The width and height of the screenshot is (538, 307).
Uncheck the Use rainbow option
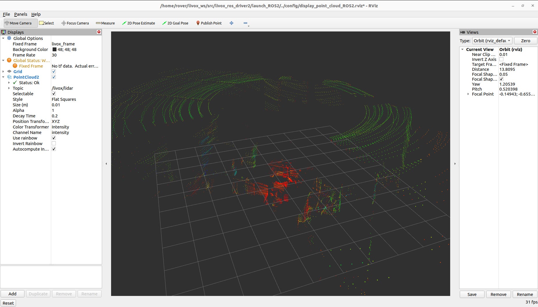54,138
